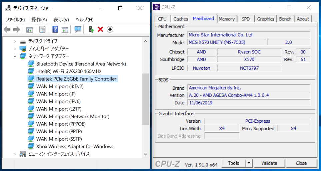Screen dimensions: 321x171
Task: Click the Micro-Star International manufacturer field
Action: click(249, 35)
